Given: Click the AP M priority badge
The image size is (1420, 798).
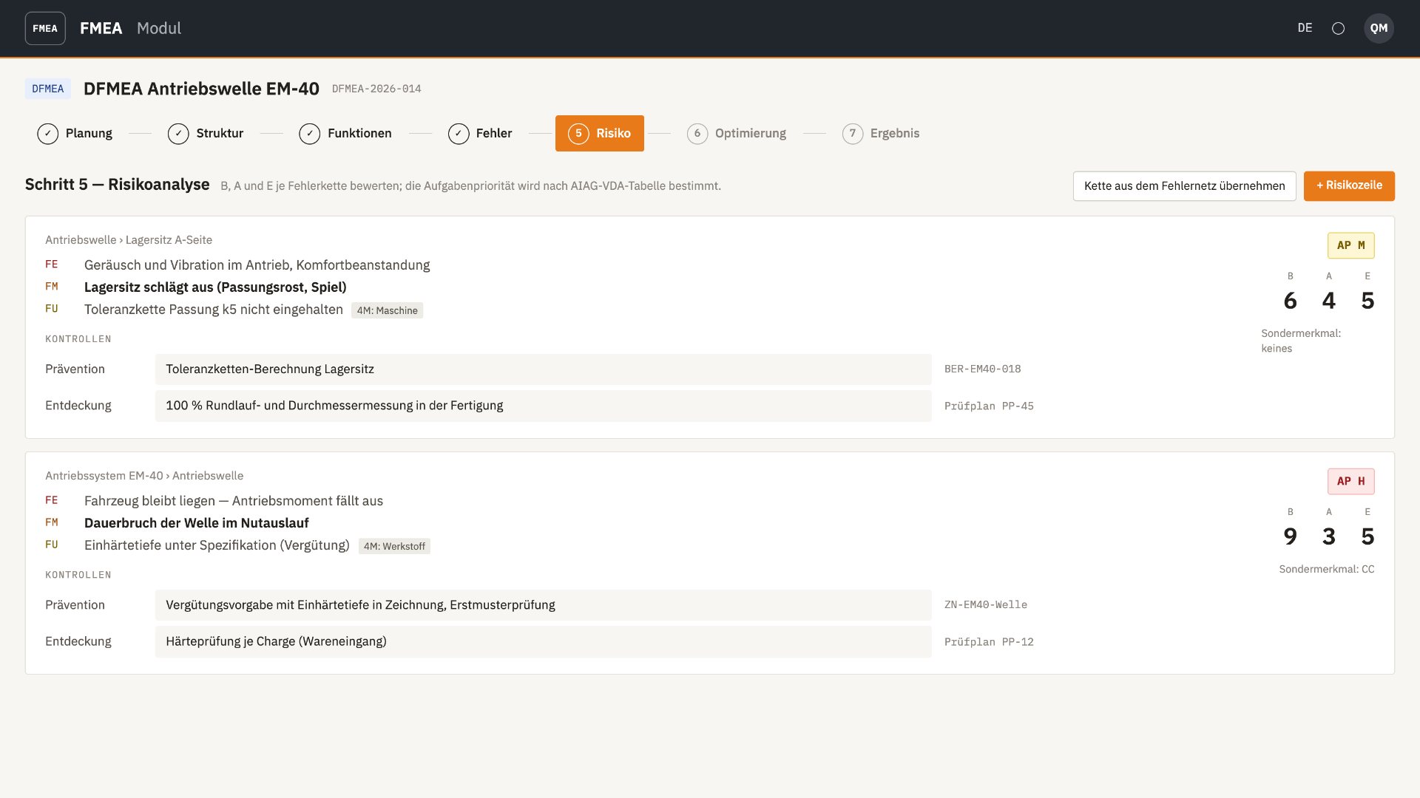Looking at the screenshot, I should 1351,245.
